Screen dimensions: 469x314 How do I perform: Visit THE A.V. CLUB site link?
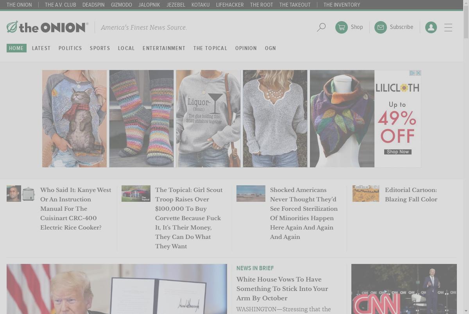coord(61,5)
